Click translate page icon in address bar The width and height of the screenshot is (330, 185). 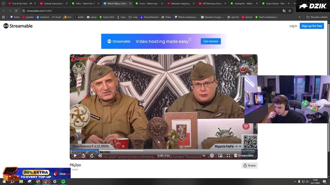tap(284, 11)
